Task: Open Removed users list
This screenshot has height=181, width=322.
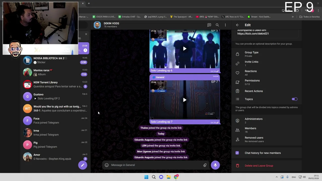Action: coord(267,139)
